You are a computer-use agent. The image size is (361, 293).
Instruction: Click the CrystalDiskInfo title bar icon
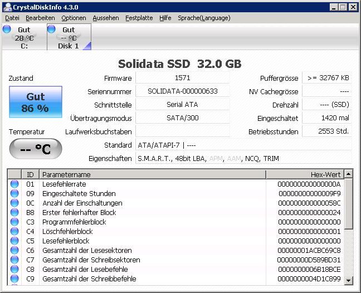8,7
